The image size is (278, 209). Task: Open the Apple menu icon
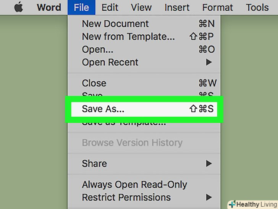pyautogui.click(x=18, y=7)
